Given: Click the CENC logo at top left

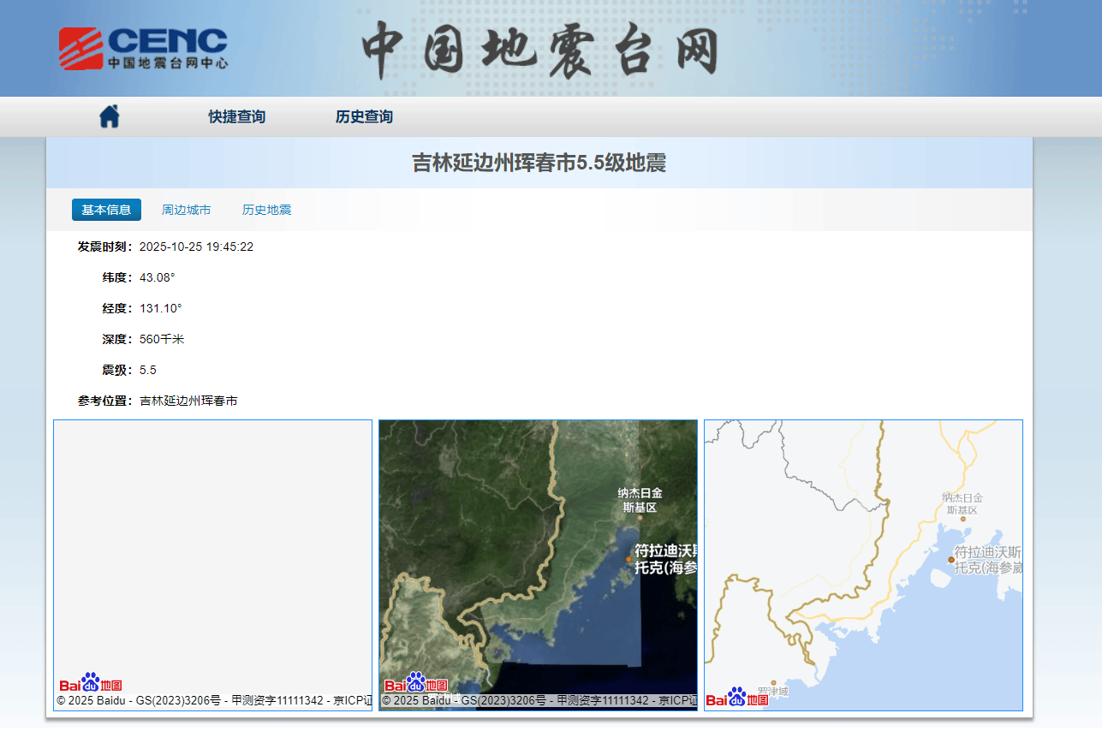Looking at the screenshot, I should (x=142, y=48).
